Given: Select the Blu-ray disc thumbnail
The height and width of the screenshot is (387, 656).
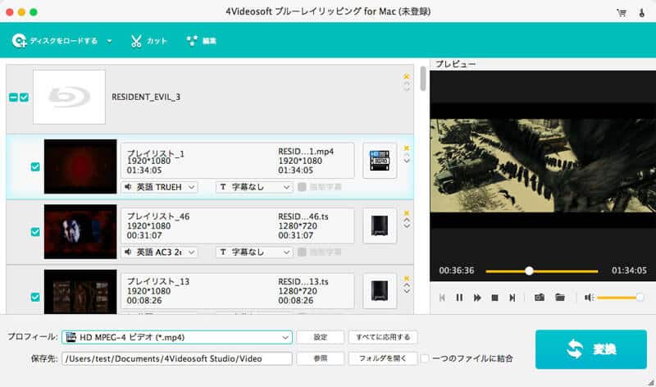Looking at the screenshot, I should click(x=69, y=97).
